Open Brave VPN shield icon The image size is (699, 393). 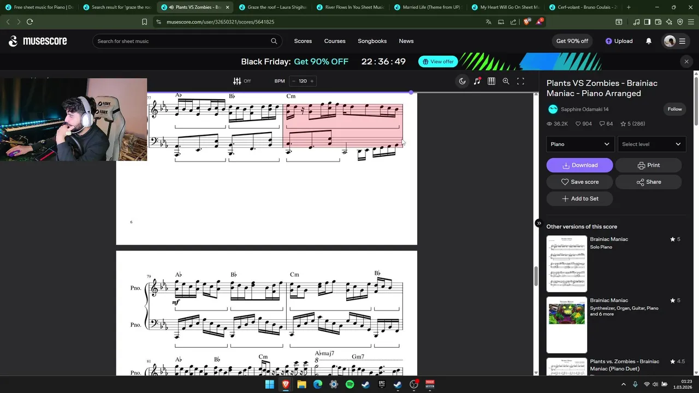pos(680,22)
